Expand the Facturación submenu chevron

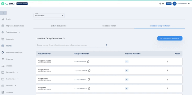(x=18, y=72)
